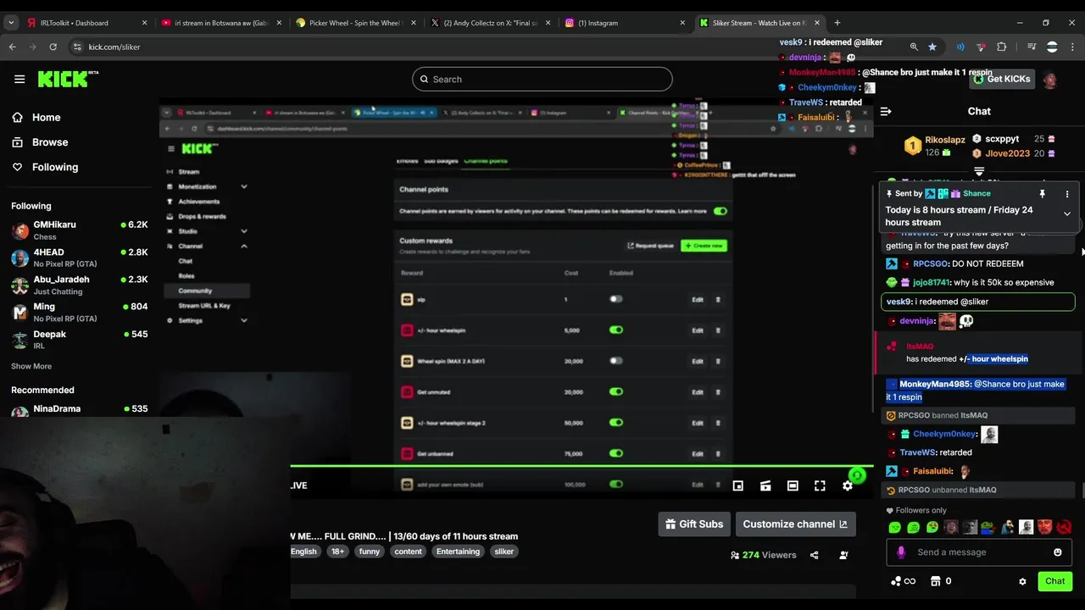Click the purple microphone icon in chat input

coord(901,552)
